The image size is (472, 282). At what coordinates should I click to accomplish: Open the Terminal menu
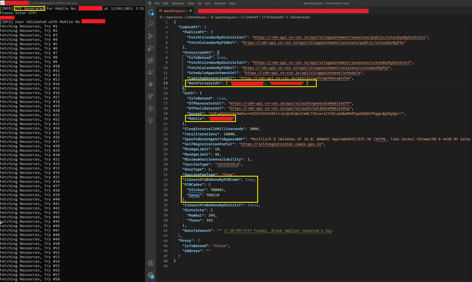(x=219, y=3)
